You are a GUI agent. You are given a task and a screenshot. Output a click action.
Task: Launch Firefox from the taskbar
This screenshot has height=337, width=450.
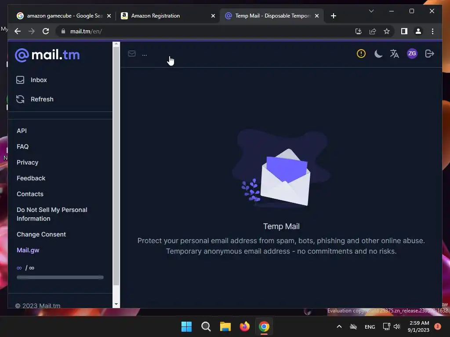244,326
